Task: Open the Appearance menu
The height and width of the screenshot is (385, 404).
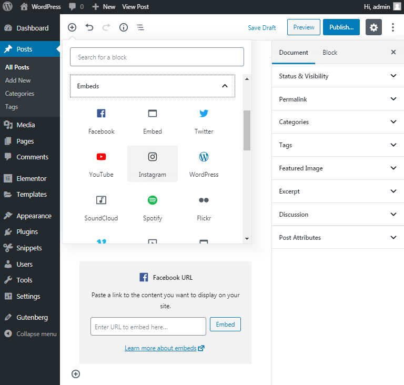Action: (x=30, y=216)
